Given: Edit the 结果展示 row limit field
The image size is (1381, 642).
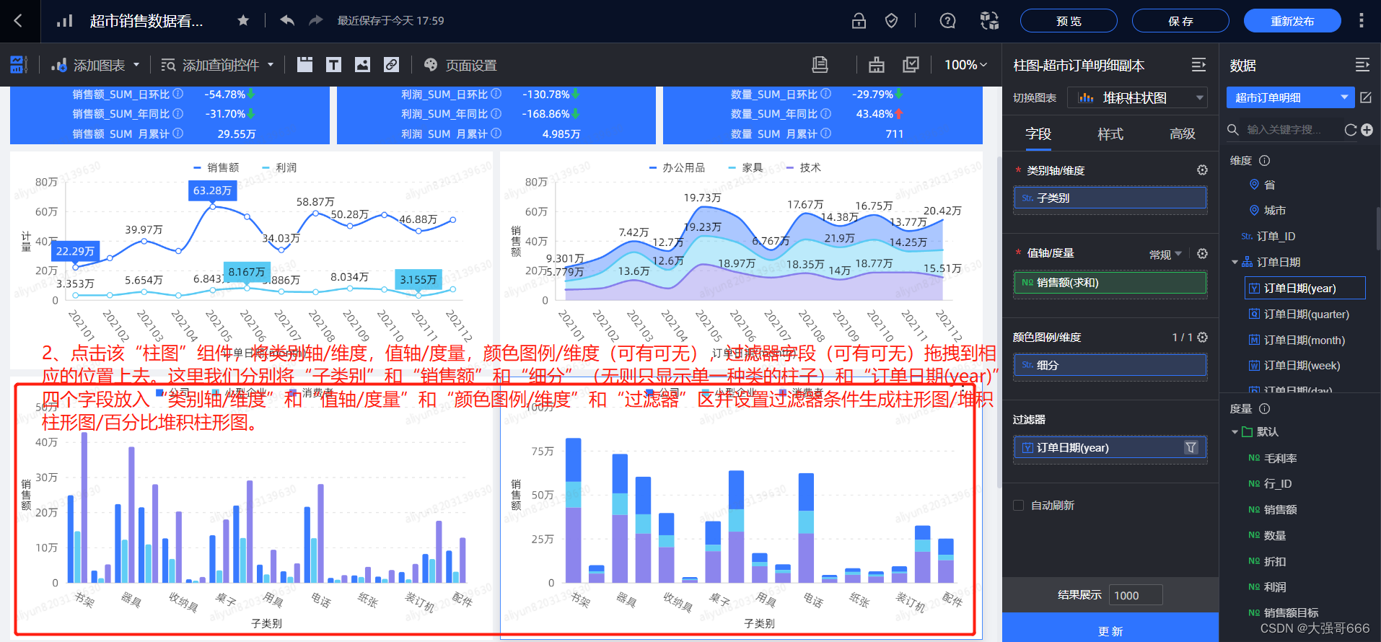Looking at the screenshot, I should tap(1136, 595).
